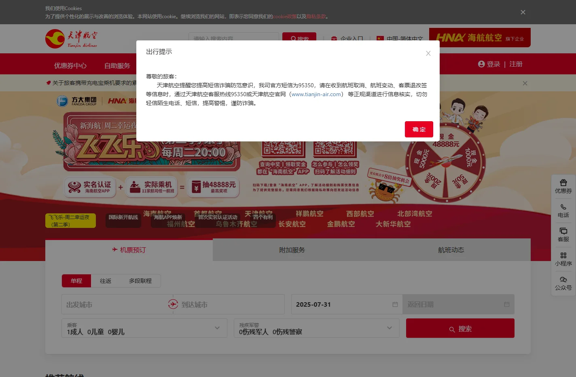Click the user avatar icon beside 登录
576x377 pixels.
(481, 64)
